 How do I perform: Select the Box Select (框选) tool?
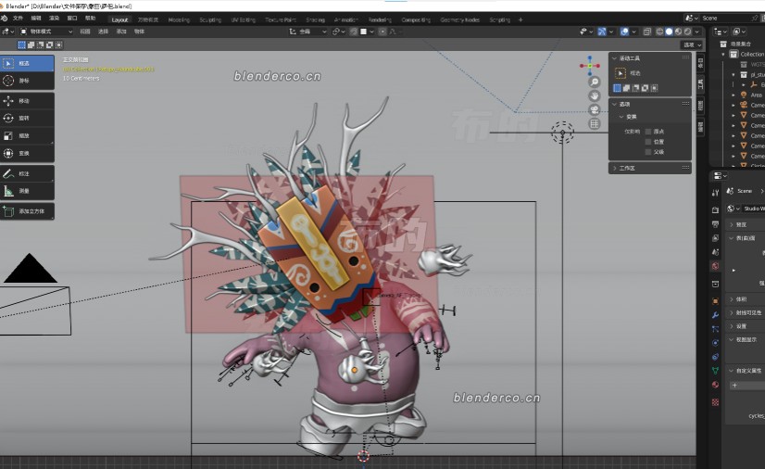pyautogui.click(x=27, y=63)
